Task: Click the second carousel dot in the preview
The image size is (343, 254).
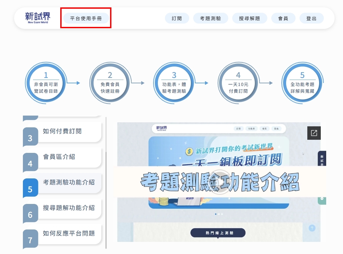Action: (219, 214)
